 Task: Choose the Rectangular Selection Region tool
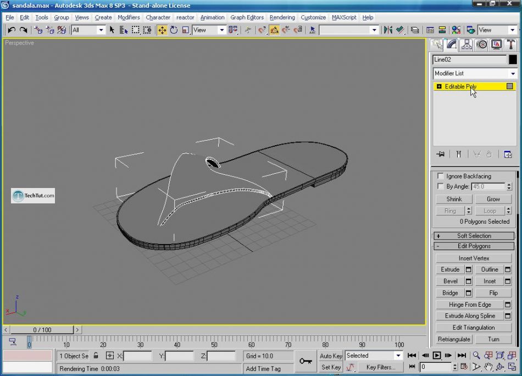point(136,30)
